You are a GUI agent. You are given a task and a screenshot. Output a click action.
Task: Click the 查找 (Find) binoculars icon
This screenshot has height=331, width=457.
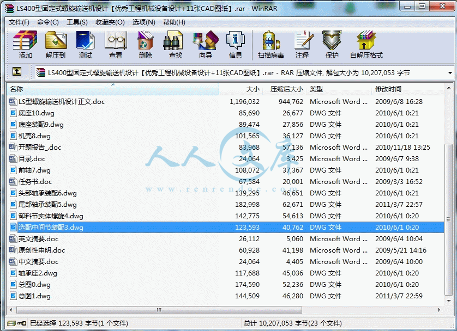[176, 45]
